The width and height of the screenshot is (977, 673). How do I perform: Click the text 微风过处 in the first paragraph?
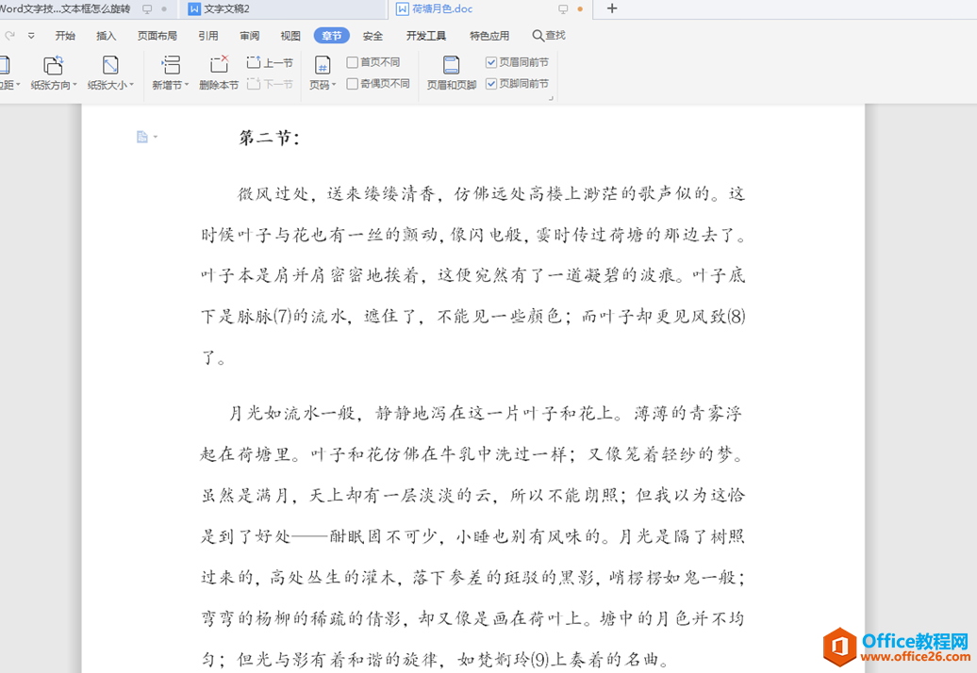point(273,193)
